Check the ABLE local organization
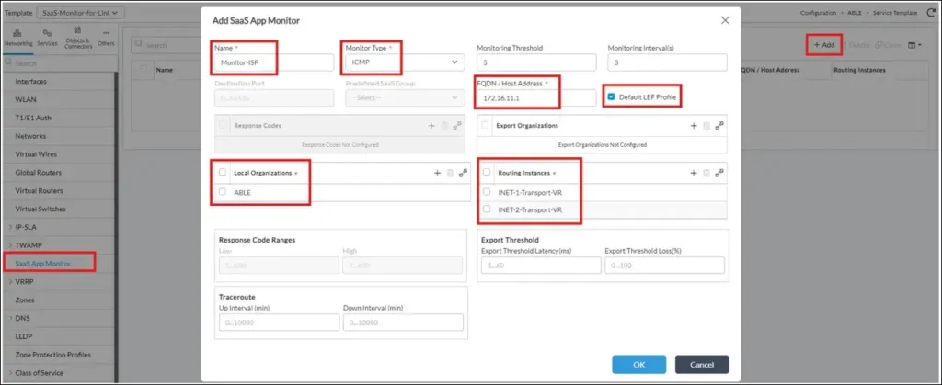 coord(223,192)
